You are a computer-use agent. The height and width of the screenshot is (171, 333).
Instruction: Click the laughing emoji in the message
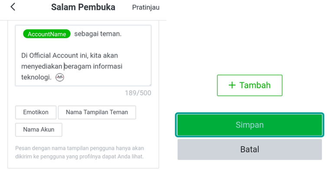click(x=60, y=77)
